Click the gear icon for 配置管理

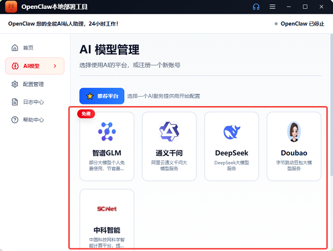coord(14,84)
